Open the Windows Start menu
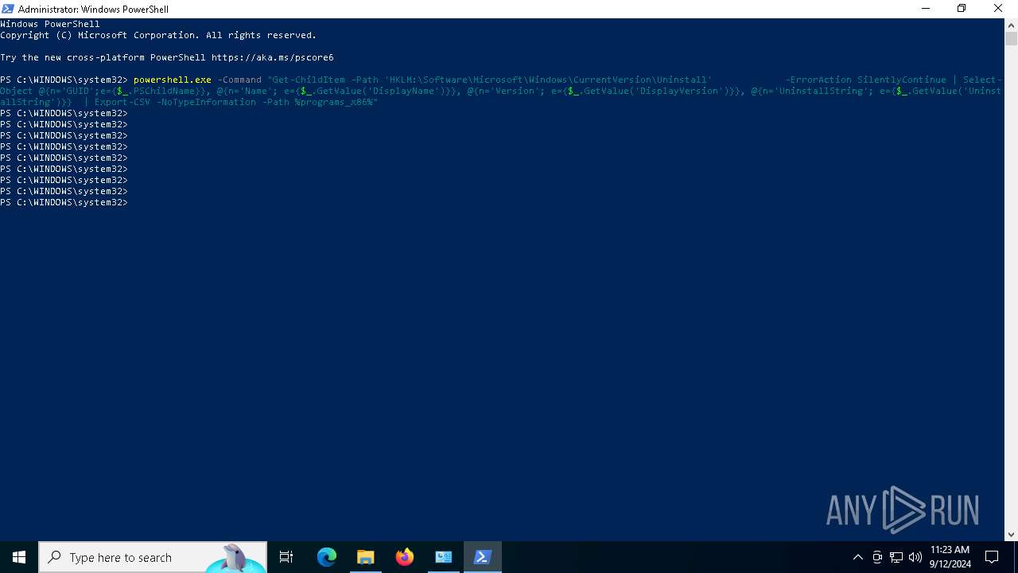Viewport: 1018px width, 573px height. click(x=19, y=557)
